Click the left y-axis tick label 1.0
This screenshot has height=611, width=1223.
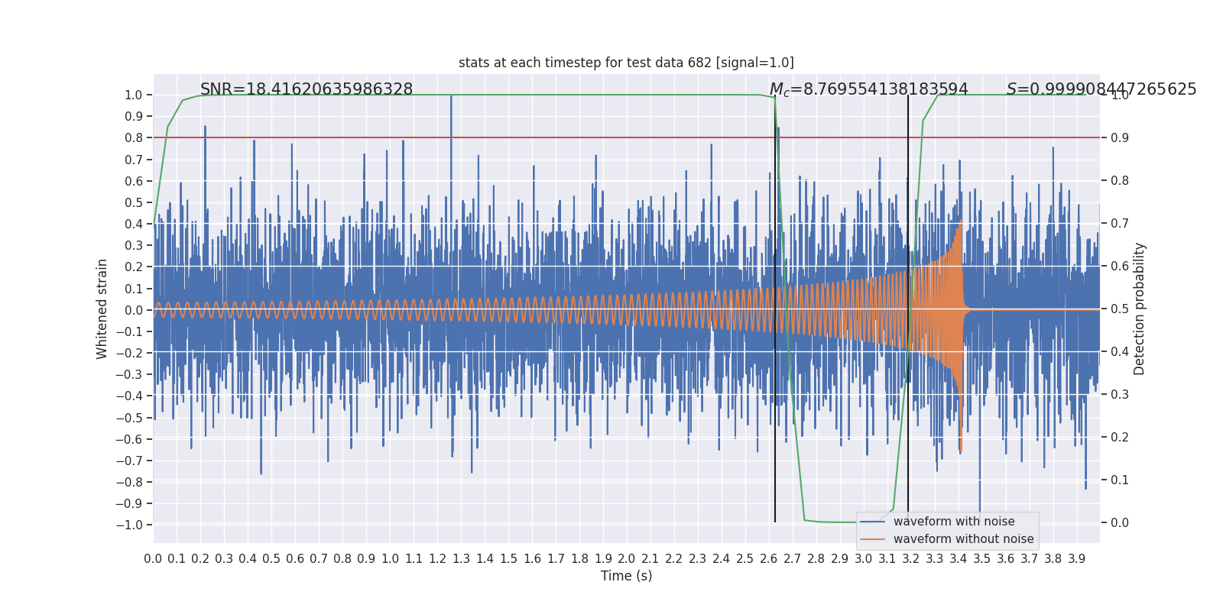pos(134,95)
